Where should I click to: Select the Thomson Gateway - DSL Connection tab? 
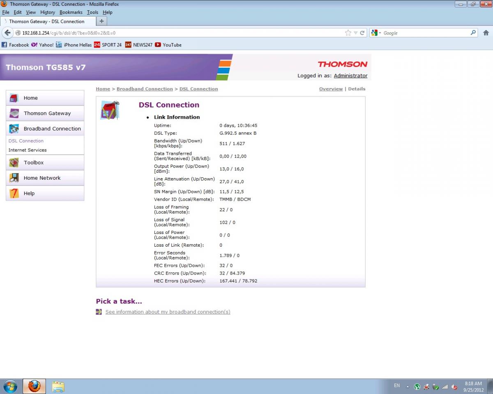(x=48, y=21)
